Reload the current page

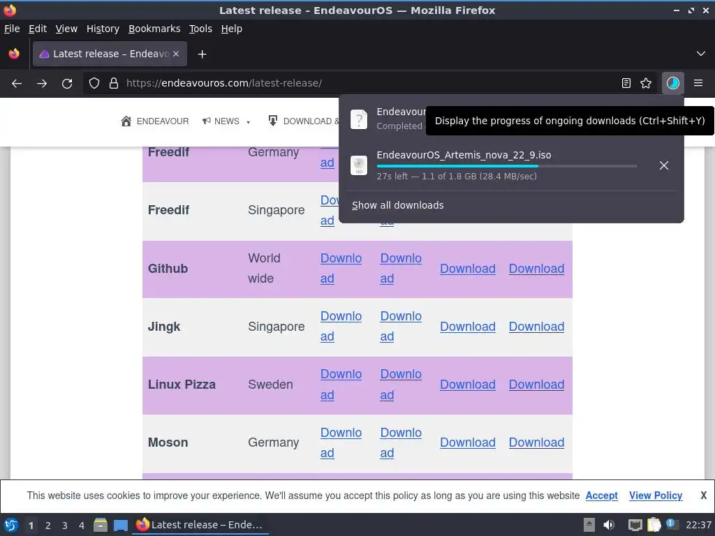(67, 84)
